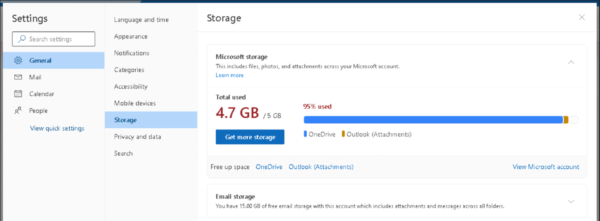Click Outlook (Attachments) free up space link
The image size is (600, 221).
[321, 167]
